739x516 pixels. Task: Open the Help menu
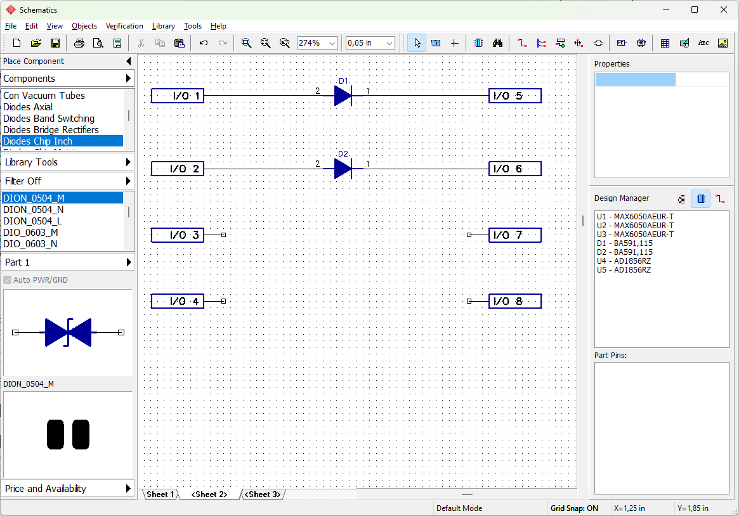pyautogui.click(x=218, y=26)
